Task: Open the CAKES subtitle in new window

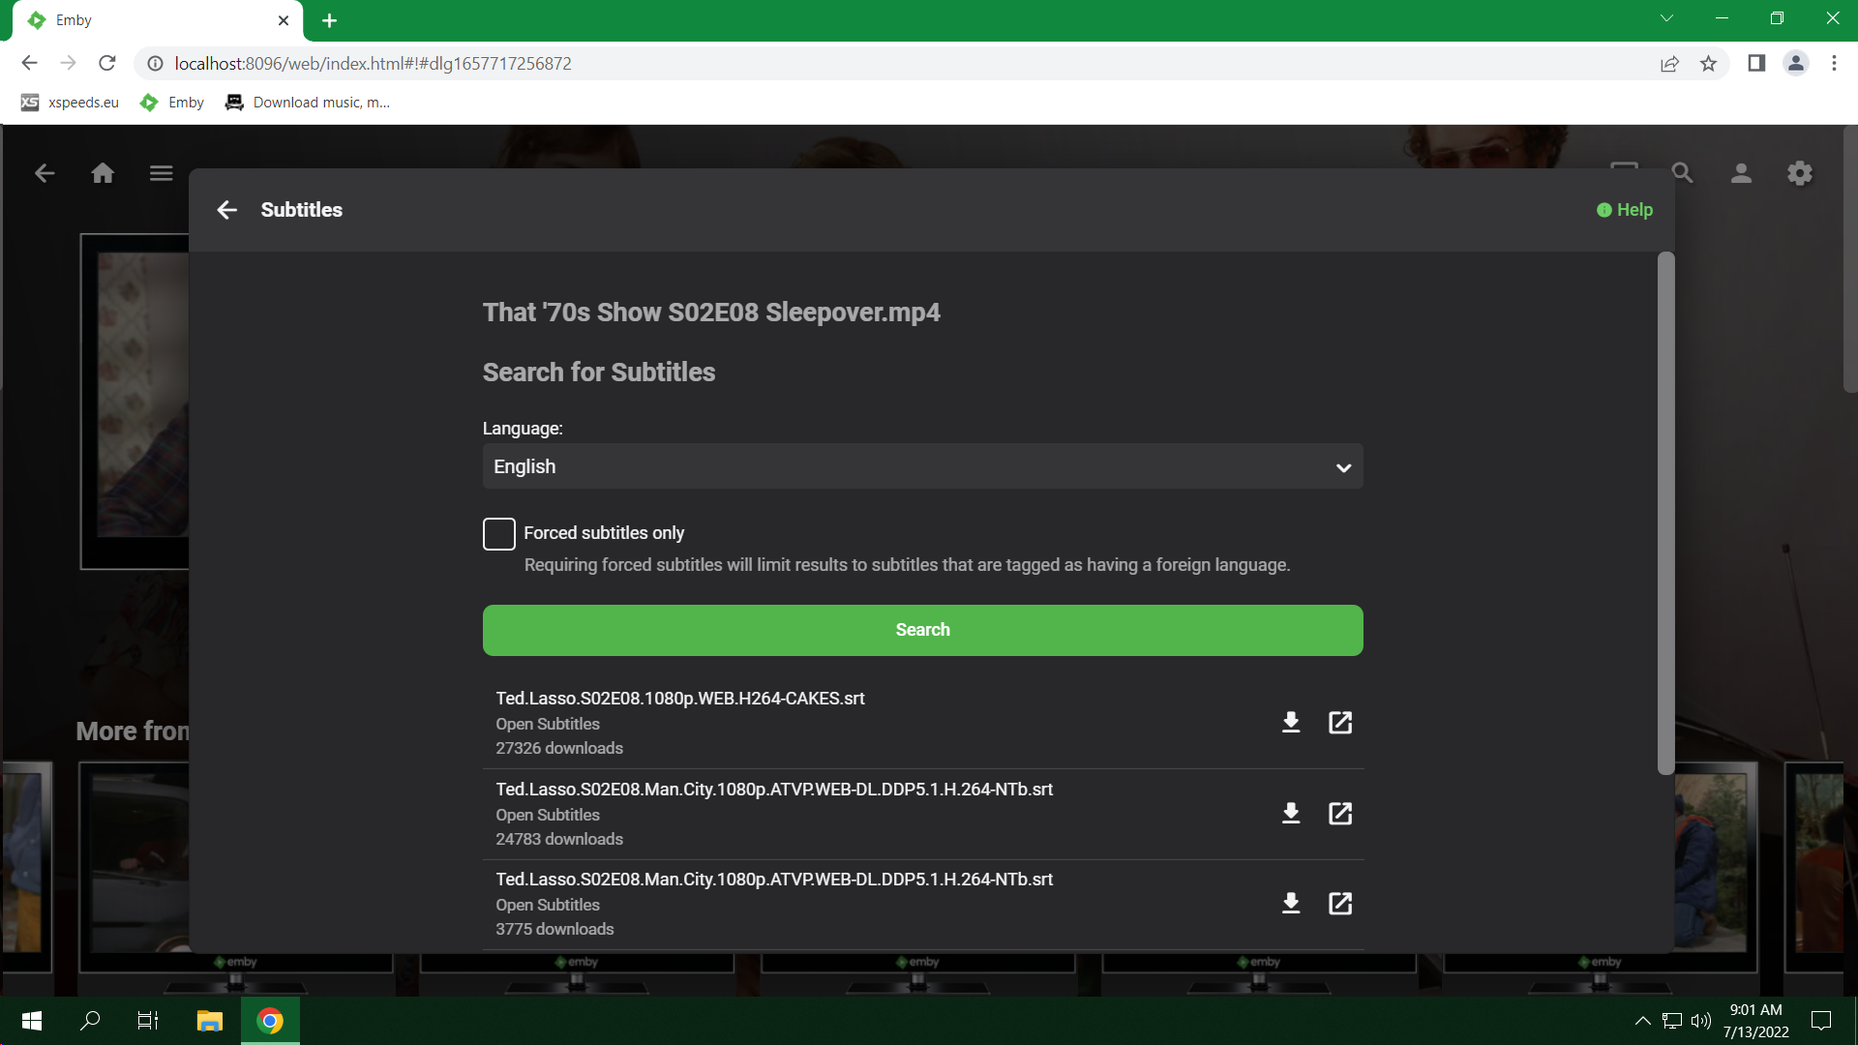Action: click(x=1340, y=723)
